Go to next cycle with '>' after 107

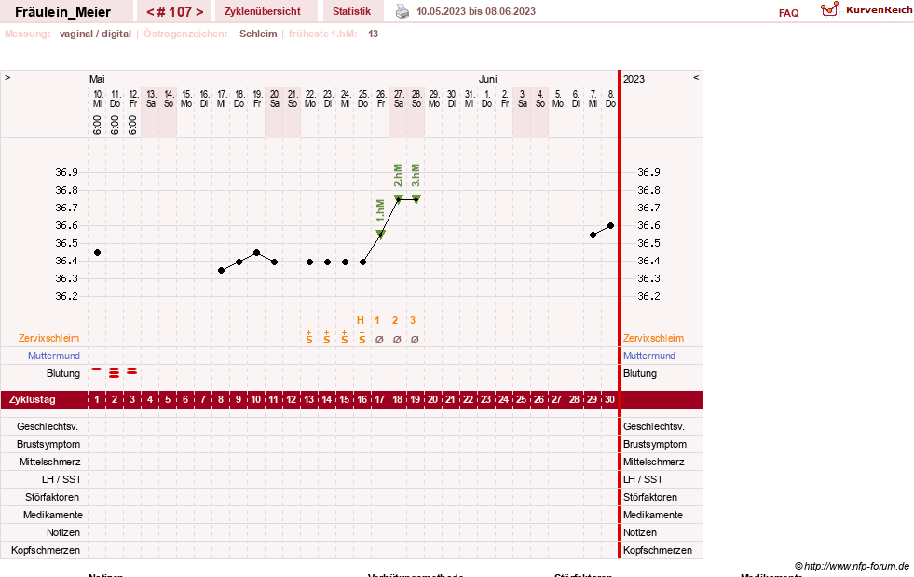tap(199, 12)
